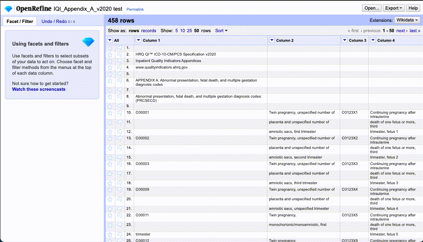Open Column 4 dropdown menu
This screenshot has height=242, width=423.
click(x=373, y=40)
